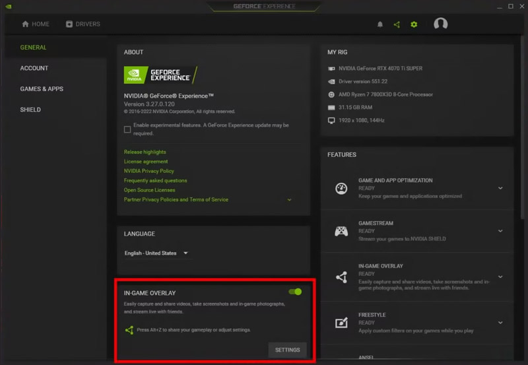Open In-Game Overlay Settings button
The width and height of the screenshot is (528, 365).
(287, 350)
